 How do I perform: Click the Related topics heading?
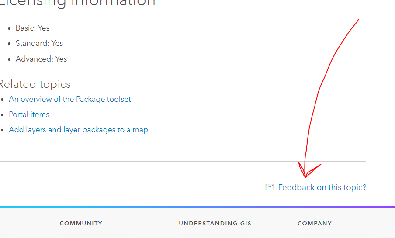(35, 84)
